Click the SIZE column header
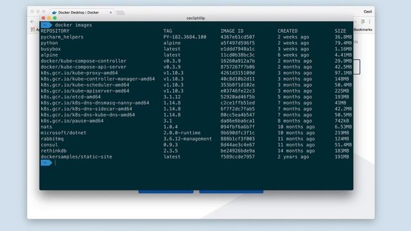The image size is (411, 231). [340, 31]
